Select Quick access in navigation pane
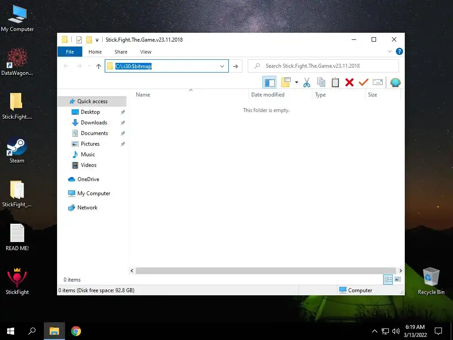Image resolution: width=453 pixels, height=340 pixels. click(x=92, y=101)
